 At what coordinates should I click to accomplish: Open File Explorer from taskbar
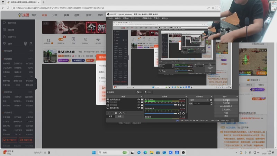151,153
